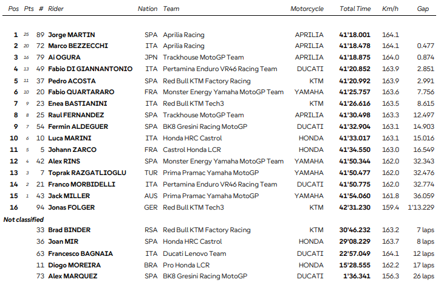Click the Rider column header
Image resolution: width=441 pixels, height=282 pixels.
(x=56, y=9)
